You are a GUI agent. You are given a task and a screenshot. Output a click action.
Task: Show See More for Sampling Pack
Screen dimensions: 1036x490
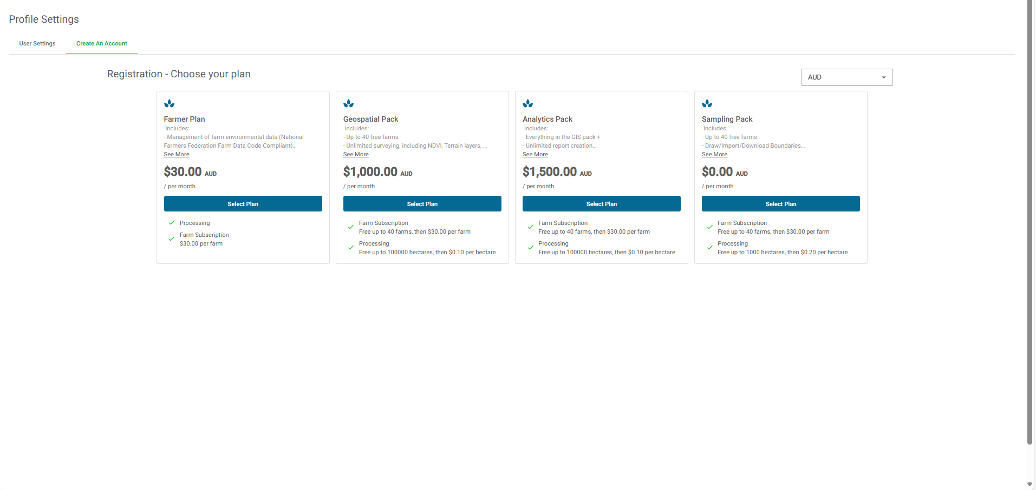714,155
